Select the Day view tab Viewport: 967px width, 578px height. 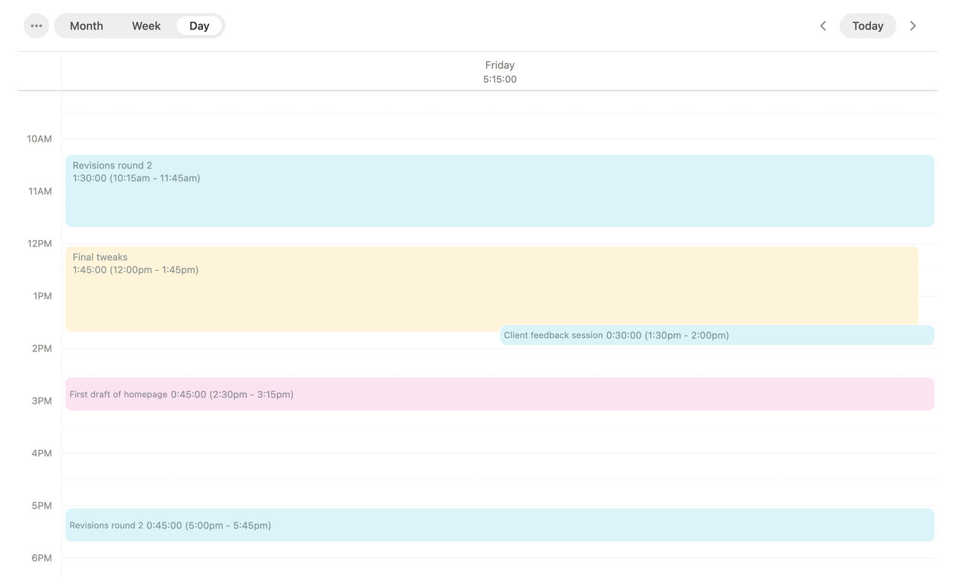coord(199,26)
